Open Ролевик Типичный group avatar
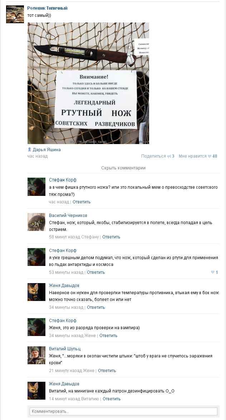The height and width of the screenshot is (420, 226). tap(15, 14)
